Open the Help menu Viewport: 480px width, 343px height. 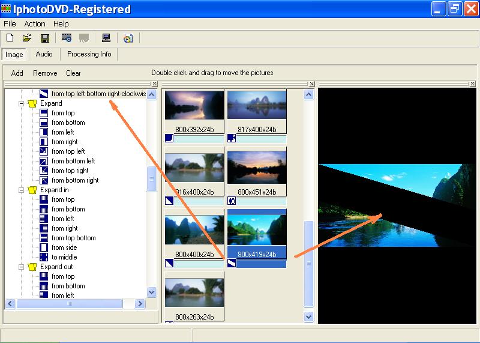[x=61, y=24]
